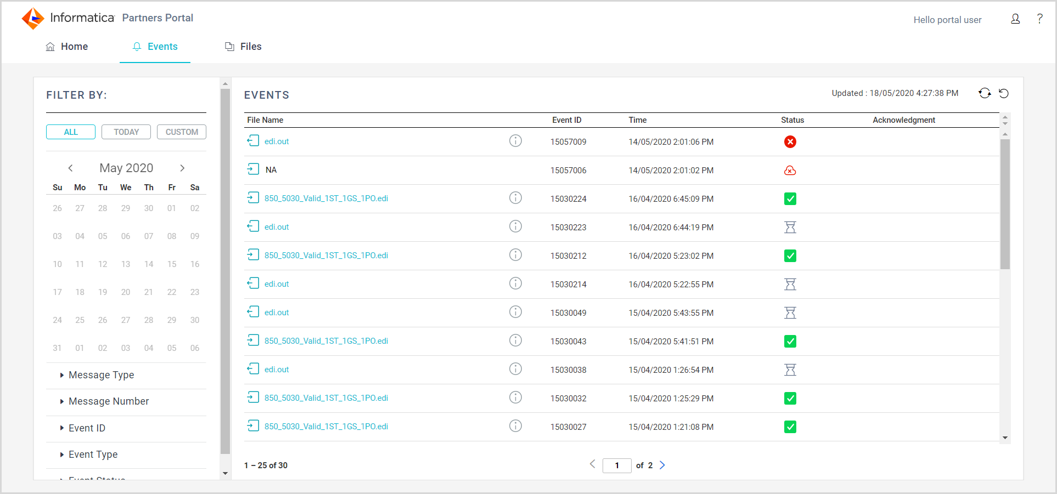Open edi.out link of event 15030049
The height and width of the screenshot is (494, 1057).
[x=277, y=313]
